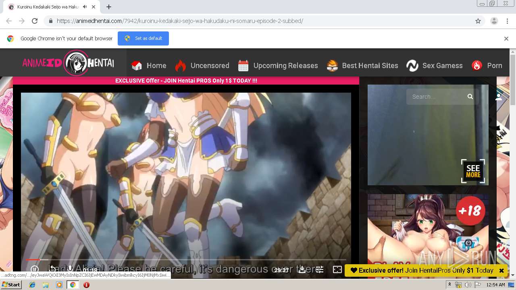Image resolution: width=516 pixels, height=290 pixels.
Task: Click the 12:54 AM taskbar clock
Action: point(496,285)
